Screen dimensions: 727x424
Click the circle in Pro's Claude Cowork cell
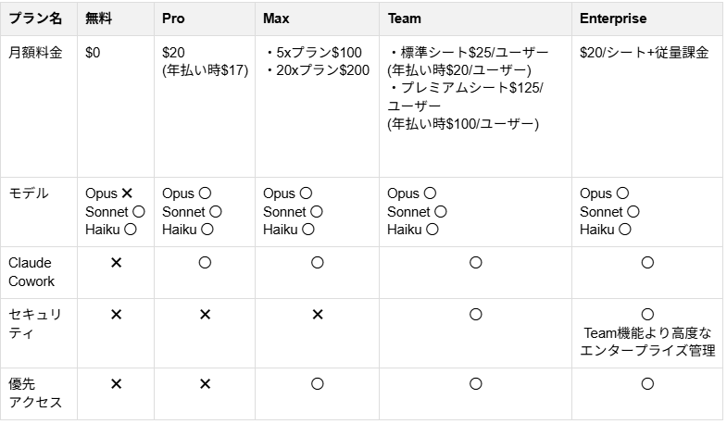[205, 263]
